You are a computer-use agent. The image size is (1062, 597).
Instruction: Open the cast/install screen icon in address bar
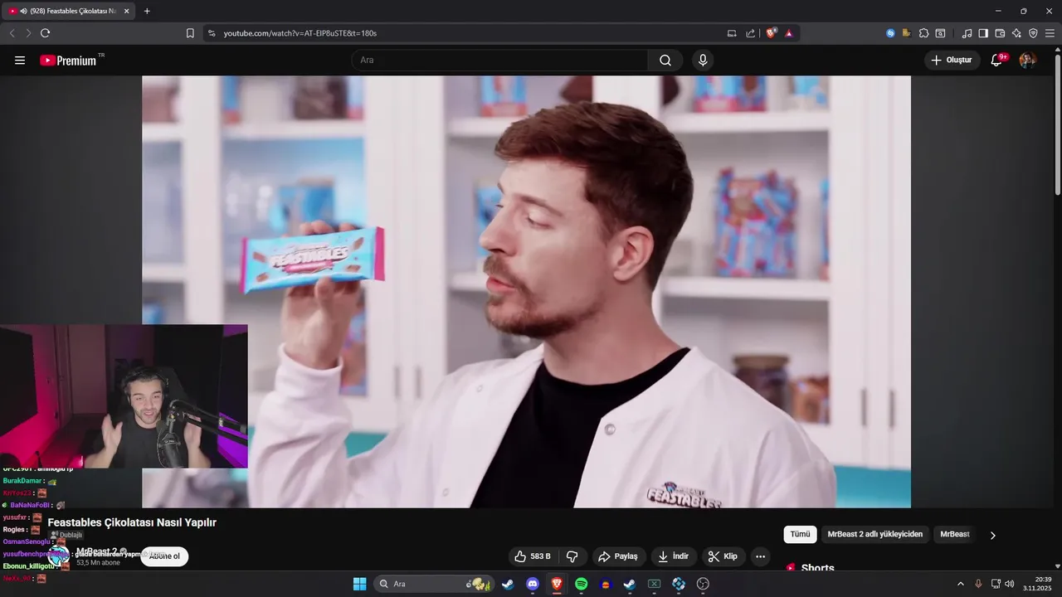click(732, 33)
